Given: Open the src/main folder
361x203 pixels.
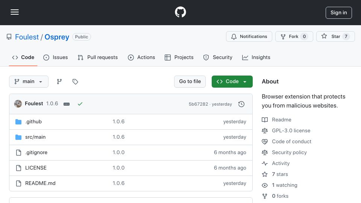Looking at the screenshot, I should 35,137.
